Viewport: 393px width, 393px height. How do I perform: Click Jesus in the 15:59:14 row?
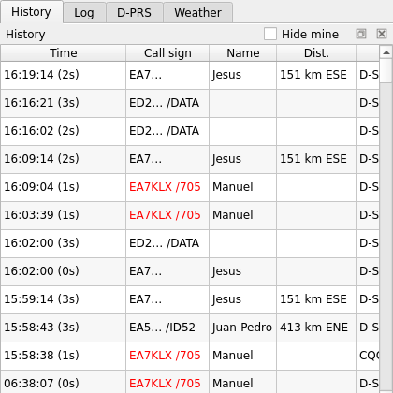[x=242, y=299]
